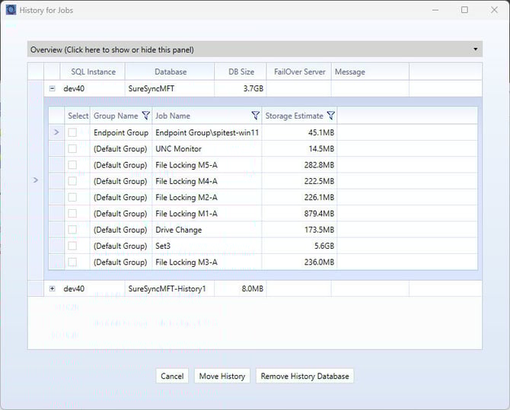This screenshot has height=410, width=510.
Task: Click the File Locking M3-A job name
Action: [186, 262]
